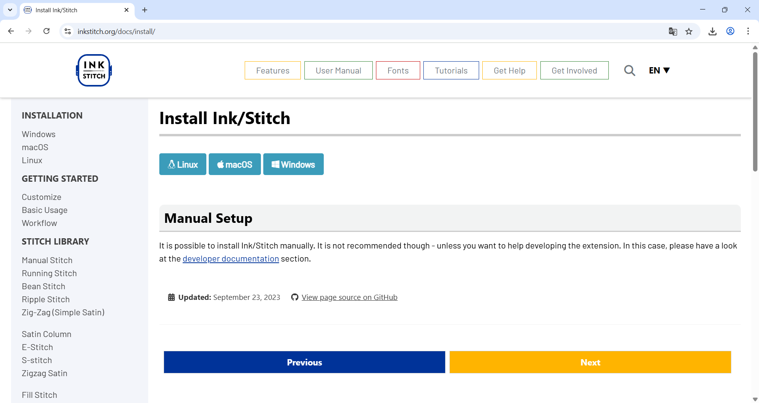Image resolution: width=759 pixels, height=403 pixels.
Task: Open Bean Stitch in the sidebar
Action: (x=43, y=286)
